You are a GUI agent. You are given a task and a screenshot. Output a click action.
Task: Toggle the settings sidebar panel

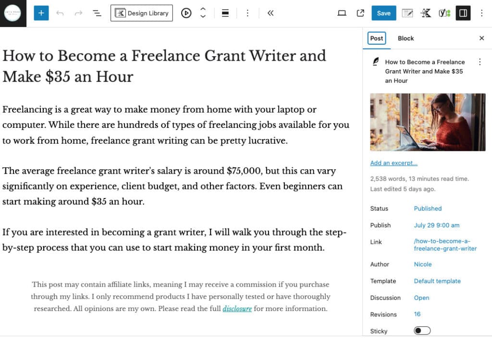pyautogui.click(x=463, y=13)
